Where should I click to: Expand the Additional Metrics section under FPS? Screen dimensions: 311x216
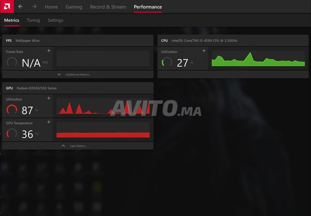tap(78, 74)
